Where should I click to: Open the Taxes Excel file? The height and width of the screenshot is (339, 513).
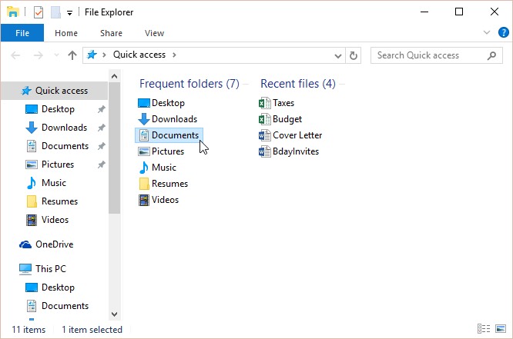(x=283, y=103)
